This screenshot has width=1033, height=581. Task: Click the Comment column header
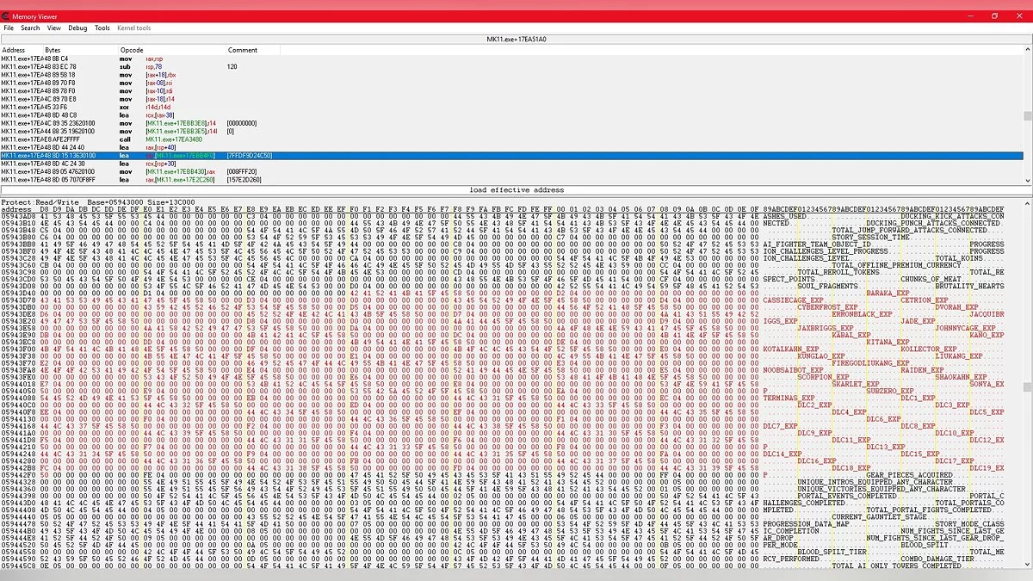[243, 50]
